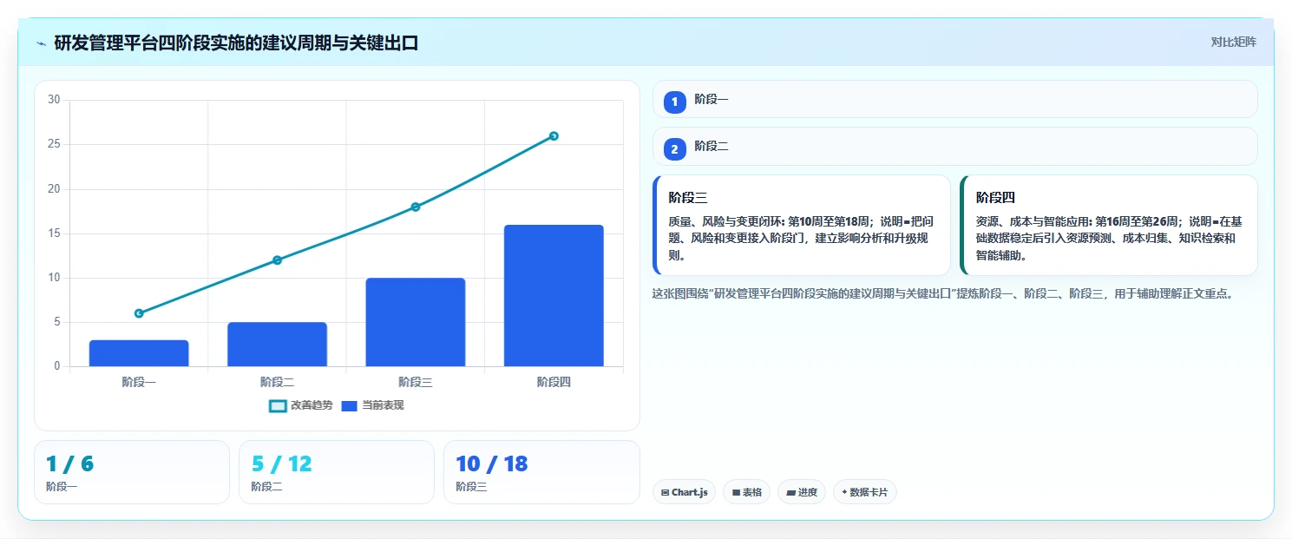Click the trend line point at value 12

coord(277,260)
